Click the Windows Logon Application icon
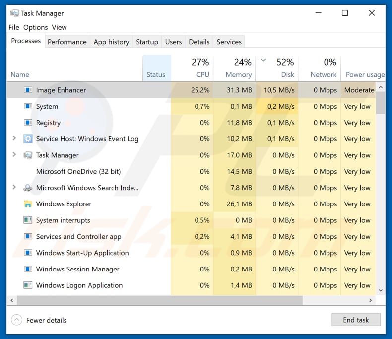 pos(28,285)
